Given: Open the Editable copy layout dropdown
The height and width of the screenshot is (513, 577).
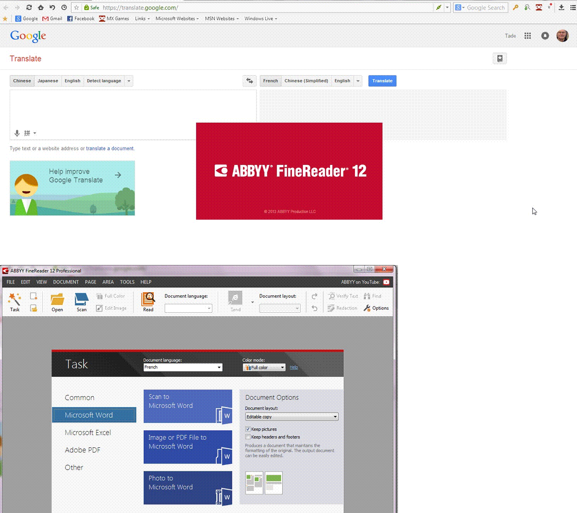Looking at the screenshot, I should (292, 417).
